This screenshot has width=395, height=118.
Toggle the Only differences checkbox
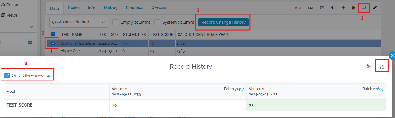point(7,75)
